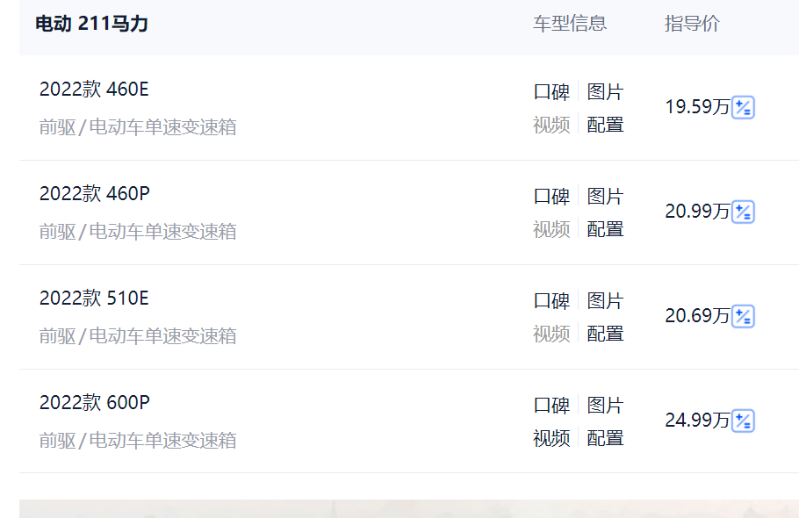Screen dimensions: 799x518
Task: View 图片 for 2022款 510E
Action: pos(605,301)
